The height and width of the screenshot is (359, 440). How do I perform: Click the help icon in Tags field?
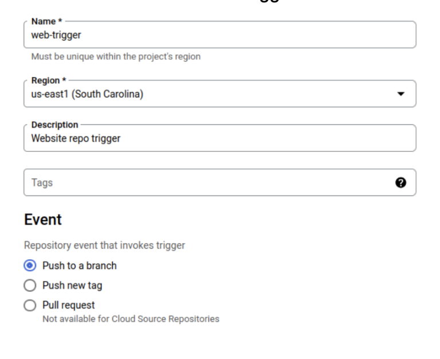click(x=401, y=182)
